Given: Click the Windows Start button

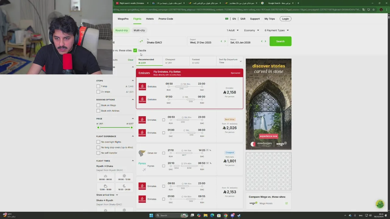Looking at the screenshot, I should (151, 215).
